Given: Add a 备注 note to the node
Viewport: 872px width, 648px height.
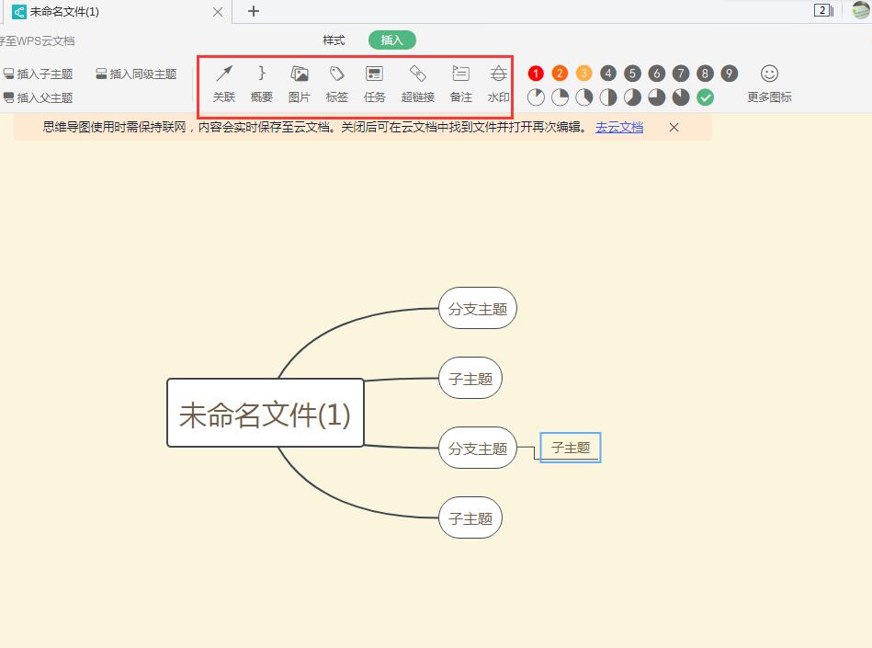Looking at the screenshot, I should 461,84.
